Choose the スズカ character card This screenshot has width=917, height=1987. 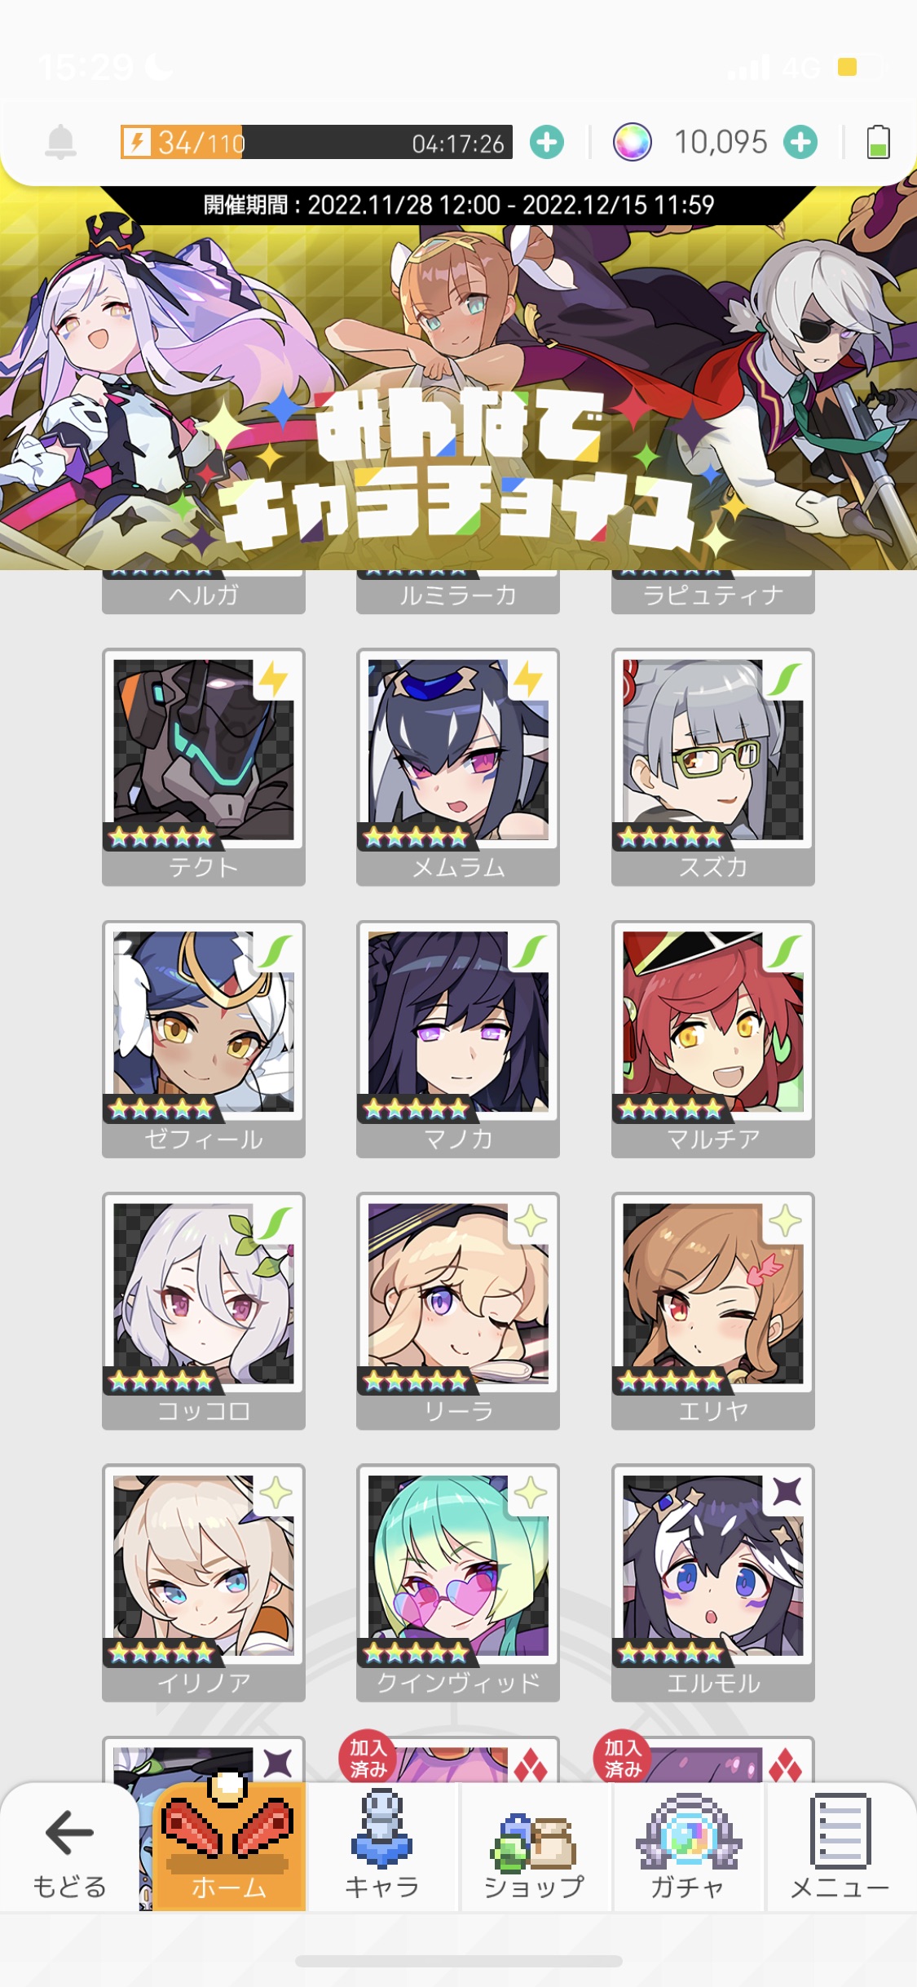coord(713,767)
